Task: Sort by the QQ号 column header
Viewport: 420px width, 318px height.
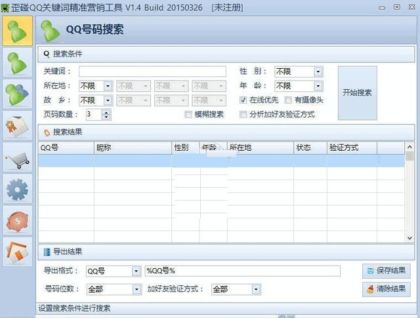Action: coord(66,148)
